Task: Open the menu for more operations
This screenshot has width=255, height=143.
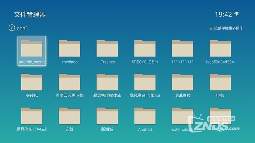Action: [226, 28]
